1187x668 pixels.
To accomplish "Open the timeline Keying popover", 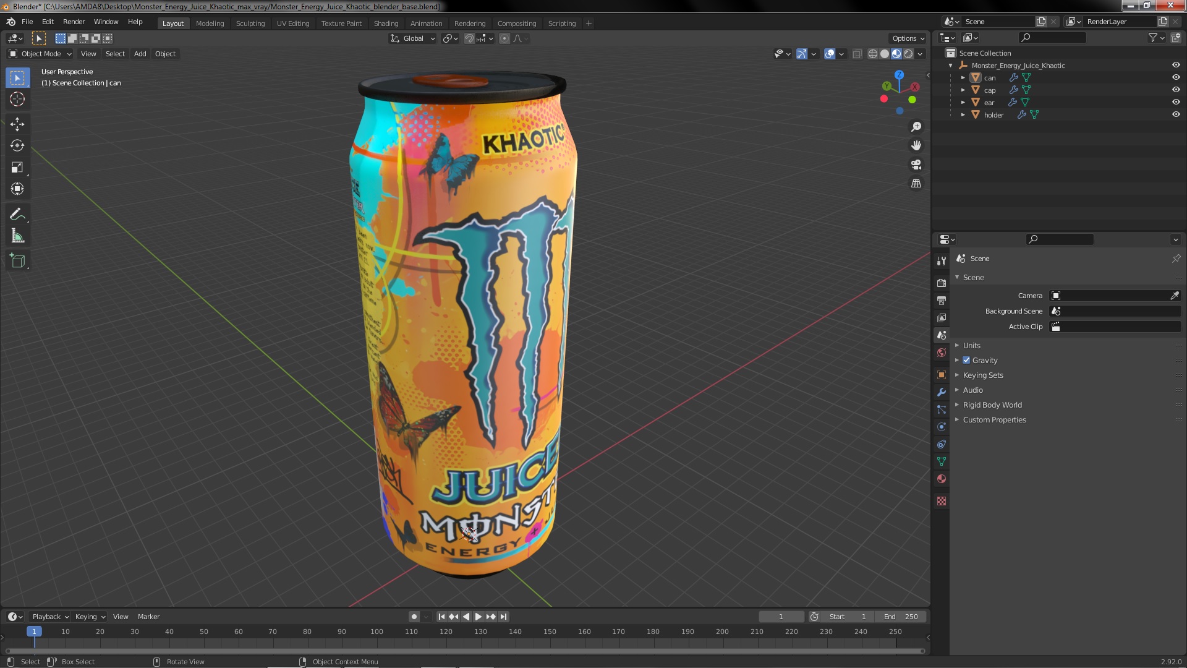I will click(x=90, y=617).
